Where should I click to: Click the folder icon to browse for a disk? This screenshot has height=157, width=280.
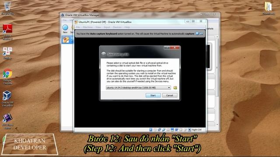(x=175, y=88)
